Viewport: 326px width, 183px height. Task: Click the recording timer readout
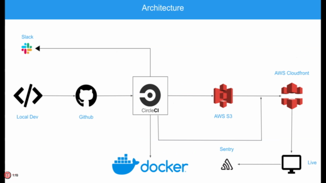click(15, 175)
